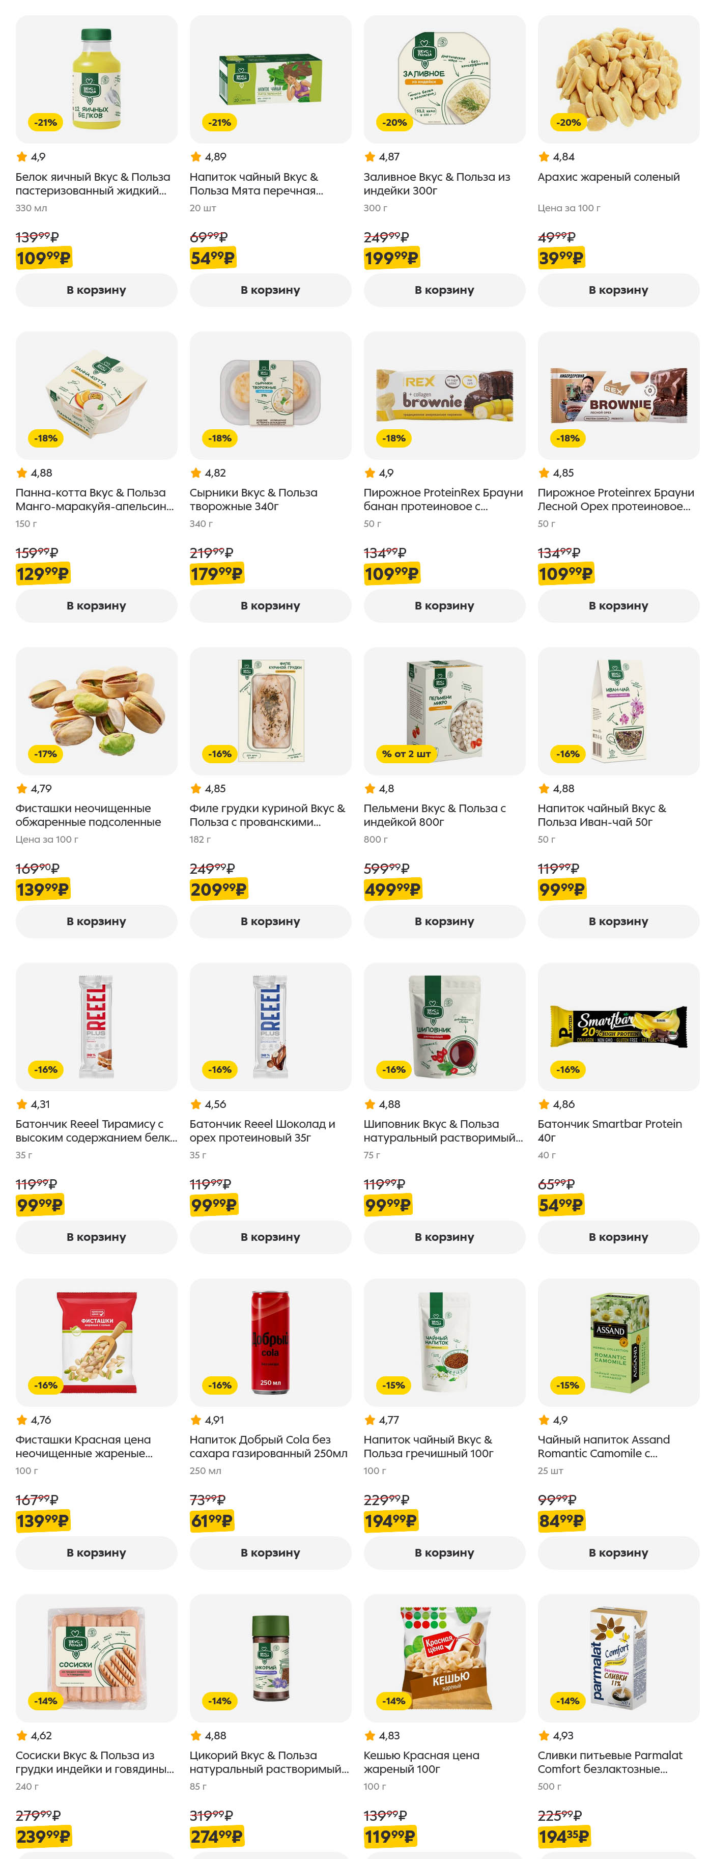Click the -15% badge on Assand Romantic Camomile

(567, 1385)
